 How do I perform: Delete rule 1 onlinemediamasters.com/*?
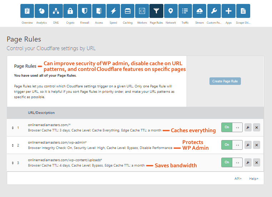[x=257, y=128]
